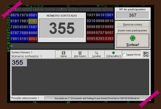Click the NÚMERO SORTEADO heading
Viewport: 161px width, 109px height.
coord(62,16)
